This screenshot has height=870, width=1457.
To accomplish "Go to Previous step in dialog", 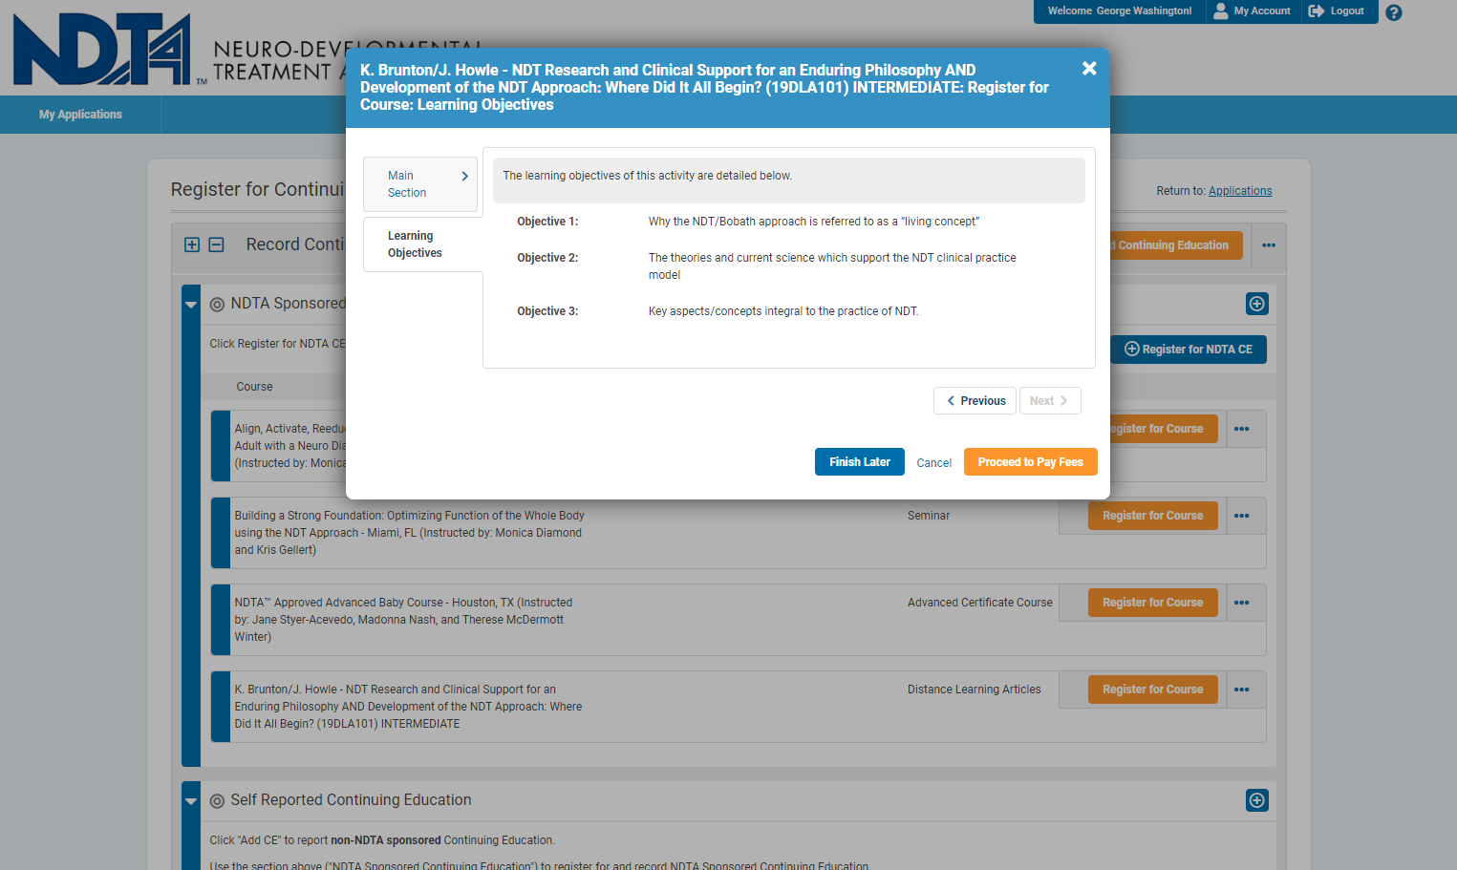I will coord(975,401).
